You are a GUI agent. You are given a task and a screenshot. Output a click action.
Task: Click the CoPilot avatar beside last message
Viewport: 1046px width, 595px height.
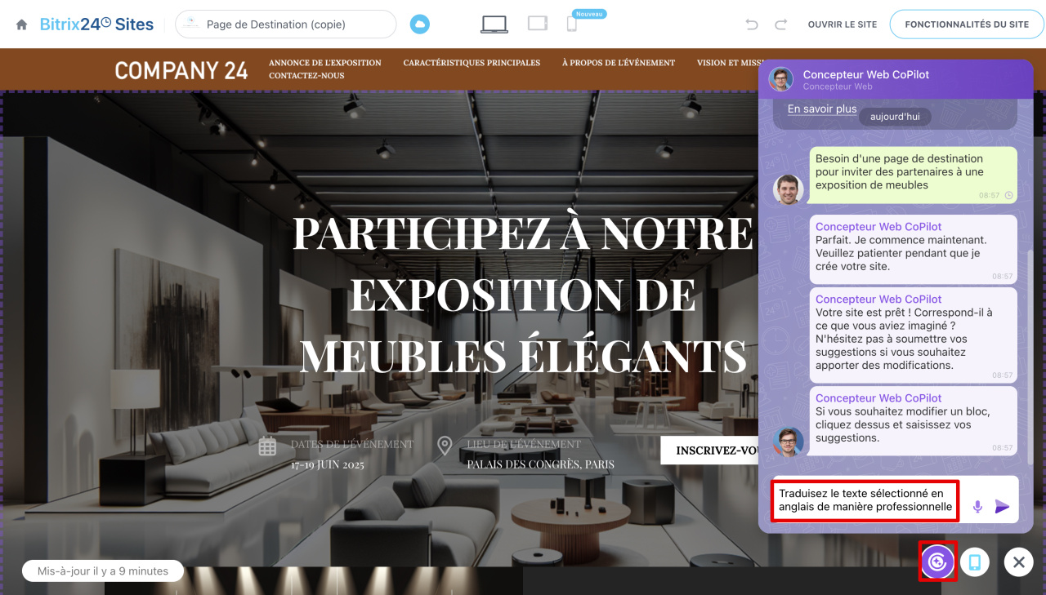[x=788, y=442]
